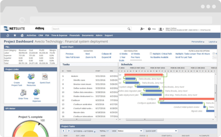Open the date range 5/17/2016 dropdown
This screenshot has height=137, width=221.
[x=84, y=131]
